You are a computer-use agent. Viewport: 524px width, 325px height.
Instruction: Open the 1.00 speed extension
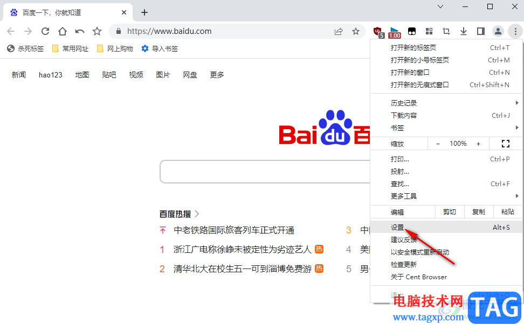395,33
